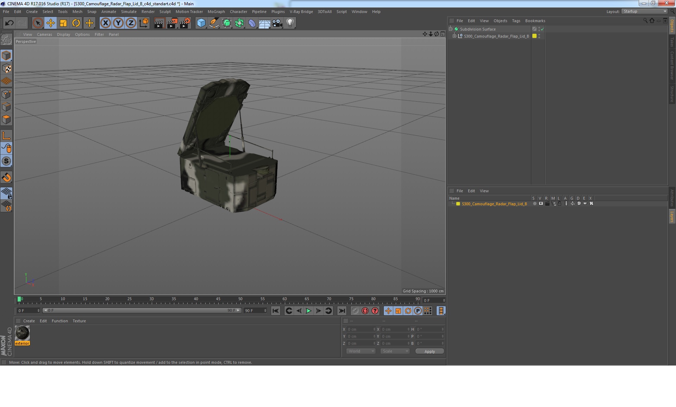Click the Subdivision Surface generator icon
The image size is (676, 407).
point(227,23)
